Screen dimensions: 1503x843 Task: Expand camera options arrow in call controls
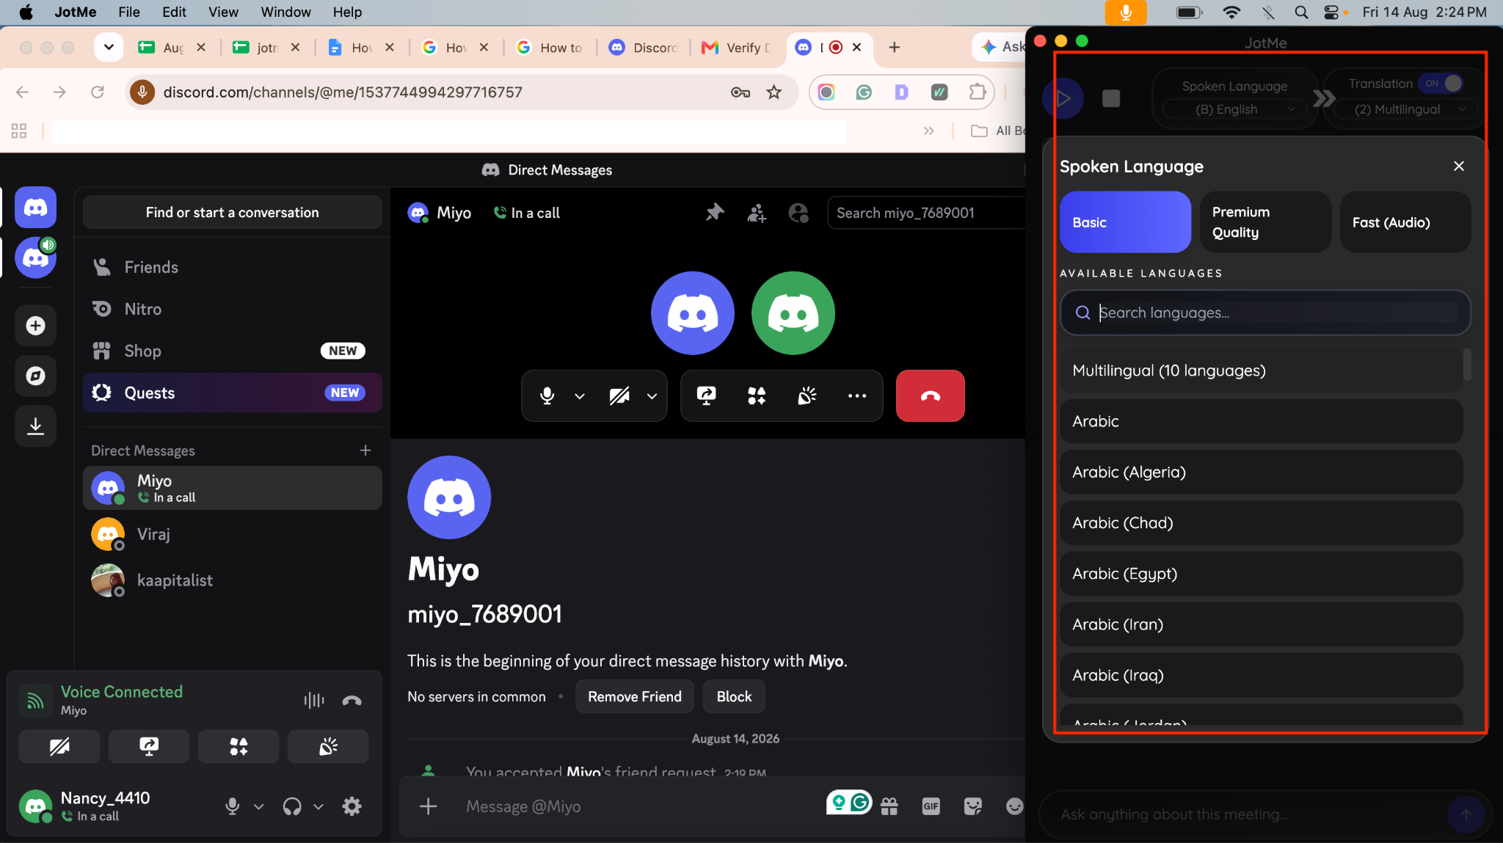click(652, 396)
